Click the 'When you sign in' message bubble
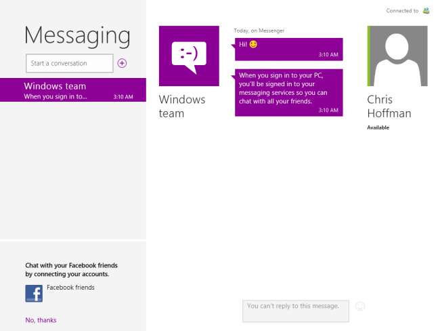The width and height of the screenshot is (440, 331). 289,92
